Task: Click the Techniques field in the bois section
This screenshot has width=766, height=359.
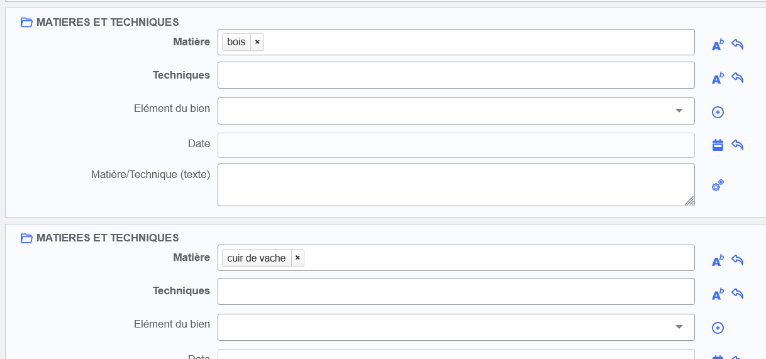Action: pos(456,75)
